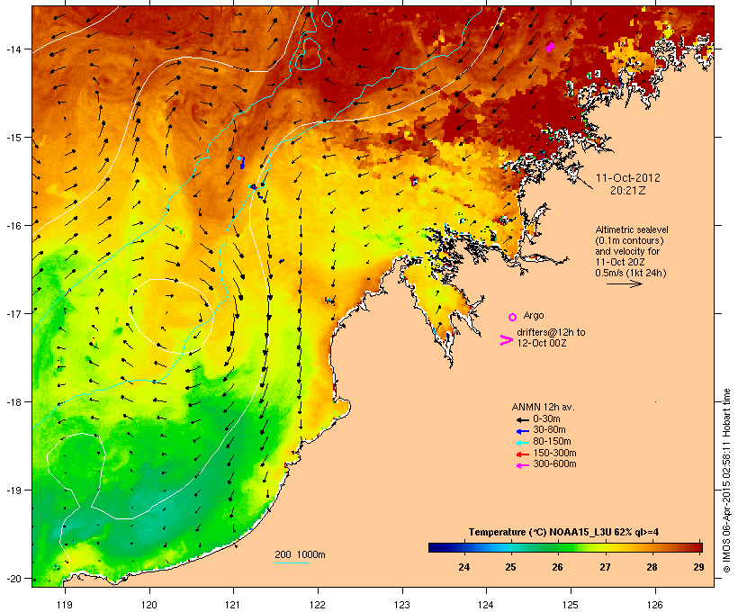Click the longitude label 126
The height and width of the screenshot is (612, 738).
pyautogui.click(x=655, y=605)
